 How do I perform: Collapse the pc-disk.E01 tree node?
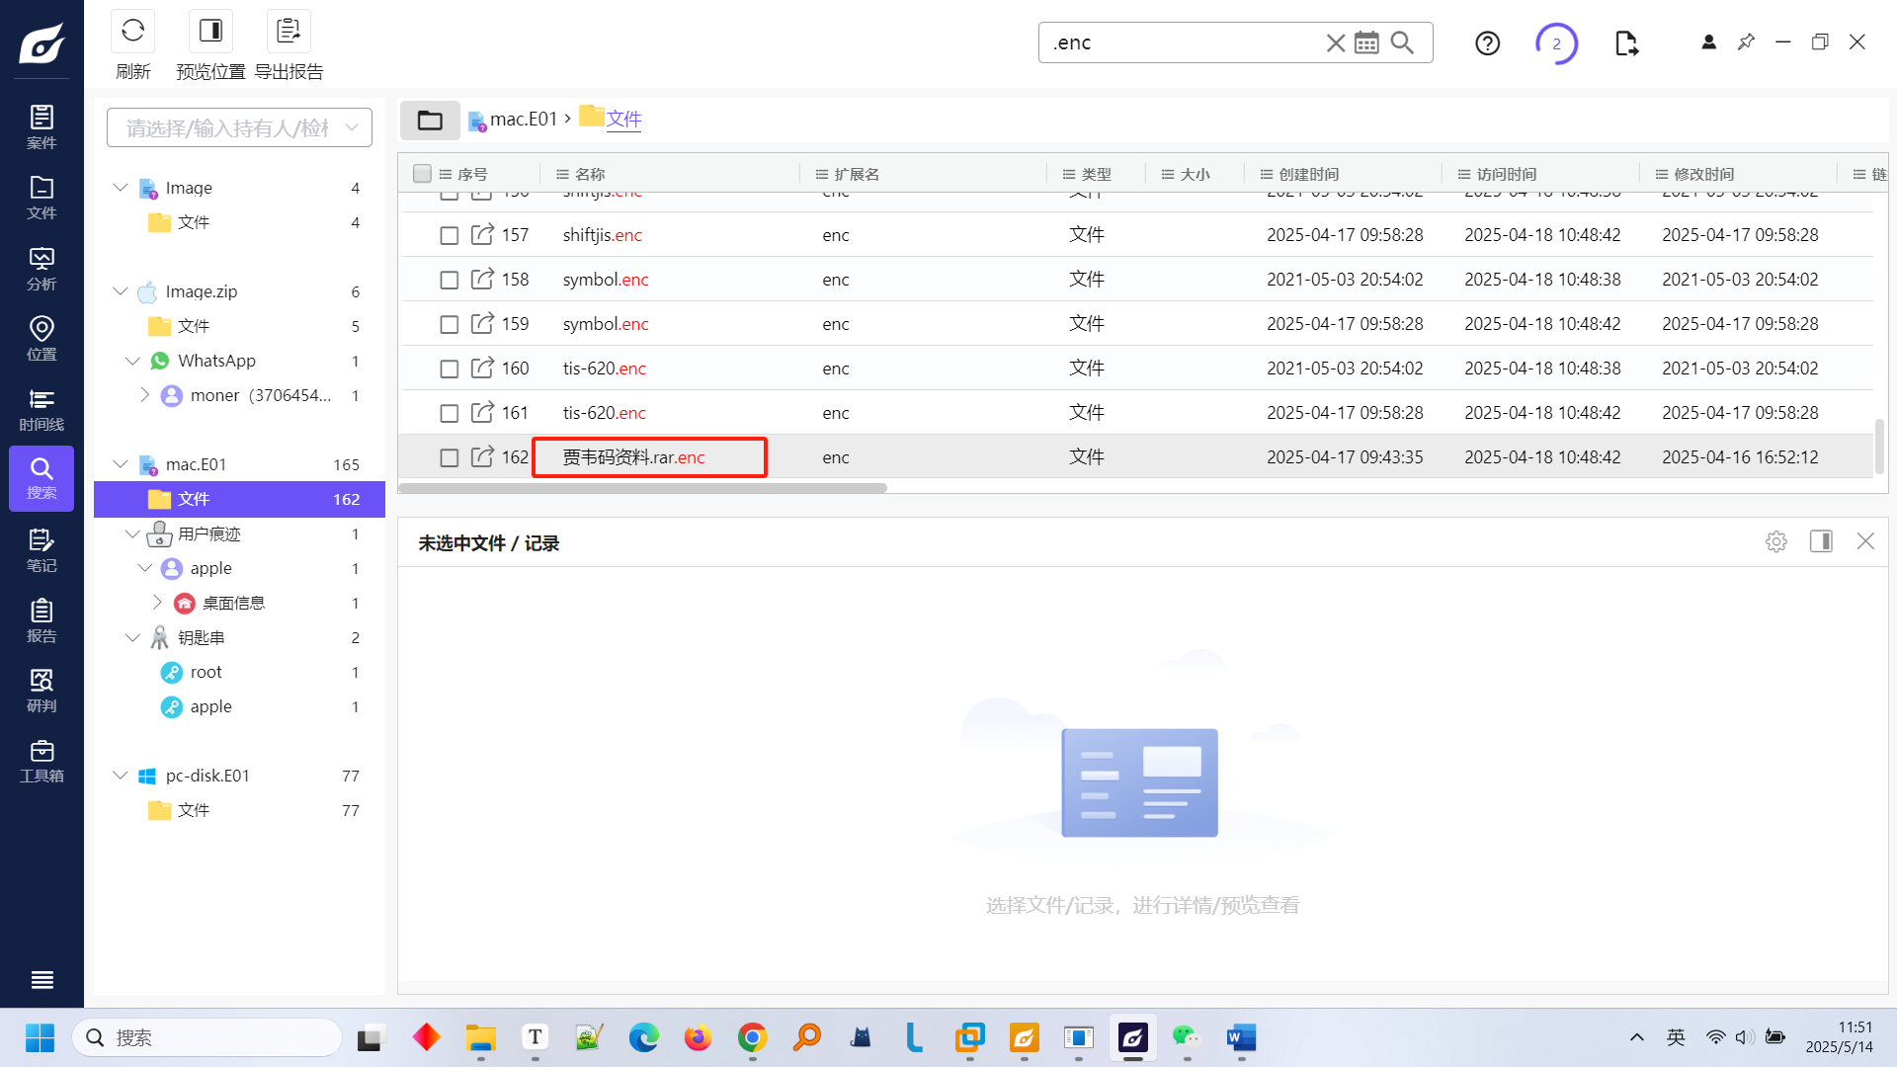point(121,776)
